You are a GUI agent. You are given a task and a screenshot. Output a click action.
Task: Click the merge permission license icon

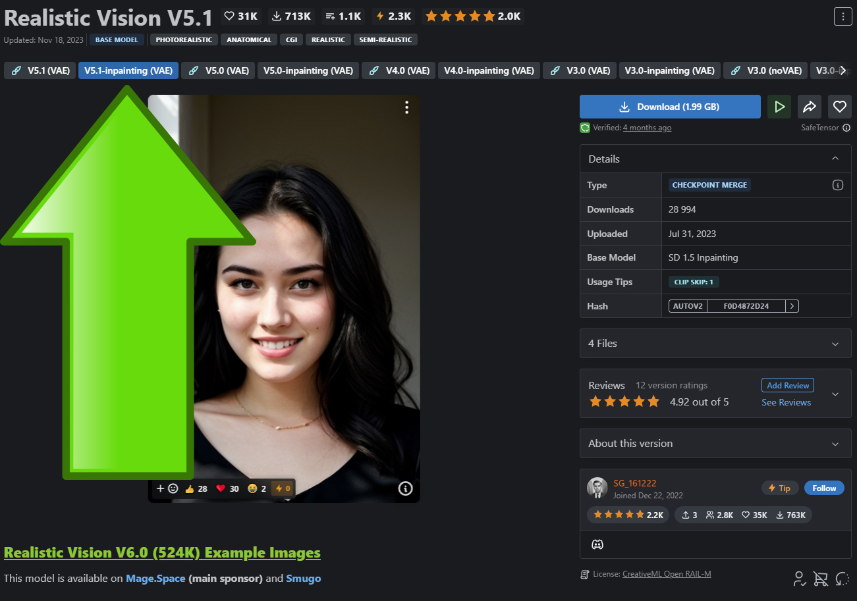coord(842,579)
